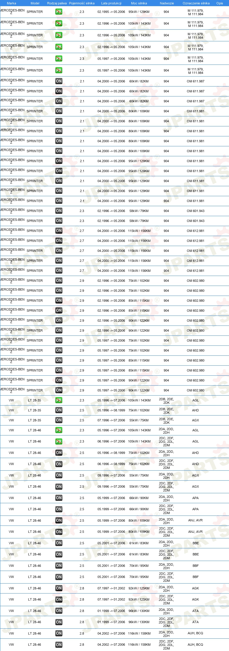Click '116kW / 158KM' in the 2DA, 2DD, 2DH AUH row

139,633
